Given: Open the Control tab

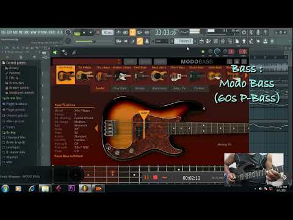Looking at the screenshot, I should click(x=199, y=88).
